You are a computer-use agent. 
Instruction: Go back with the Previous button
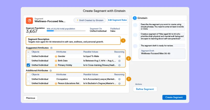click(31, 98)
